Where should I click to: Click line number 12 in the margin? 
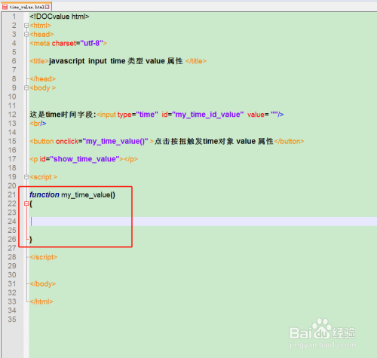pyautogui.click(x=12, y=115)
